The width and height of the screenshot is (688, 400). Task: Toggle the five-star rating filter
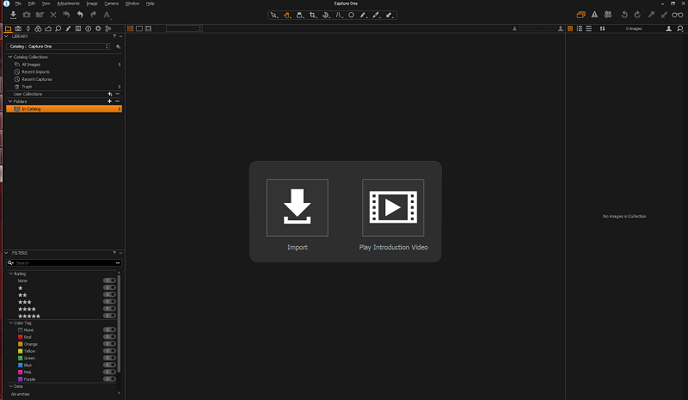(109, 316)
